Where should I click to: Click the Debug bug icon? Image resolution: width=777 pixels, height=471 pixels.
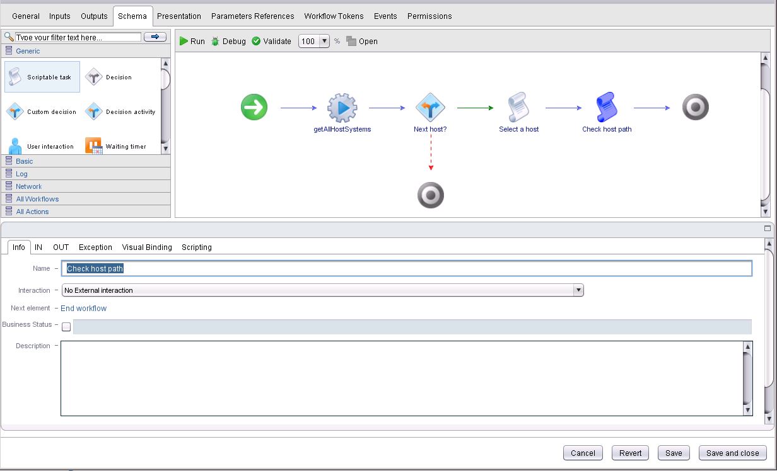point(216,42)
